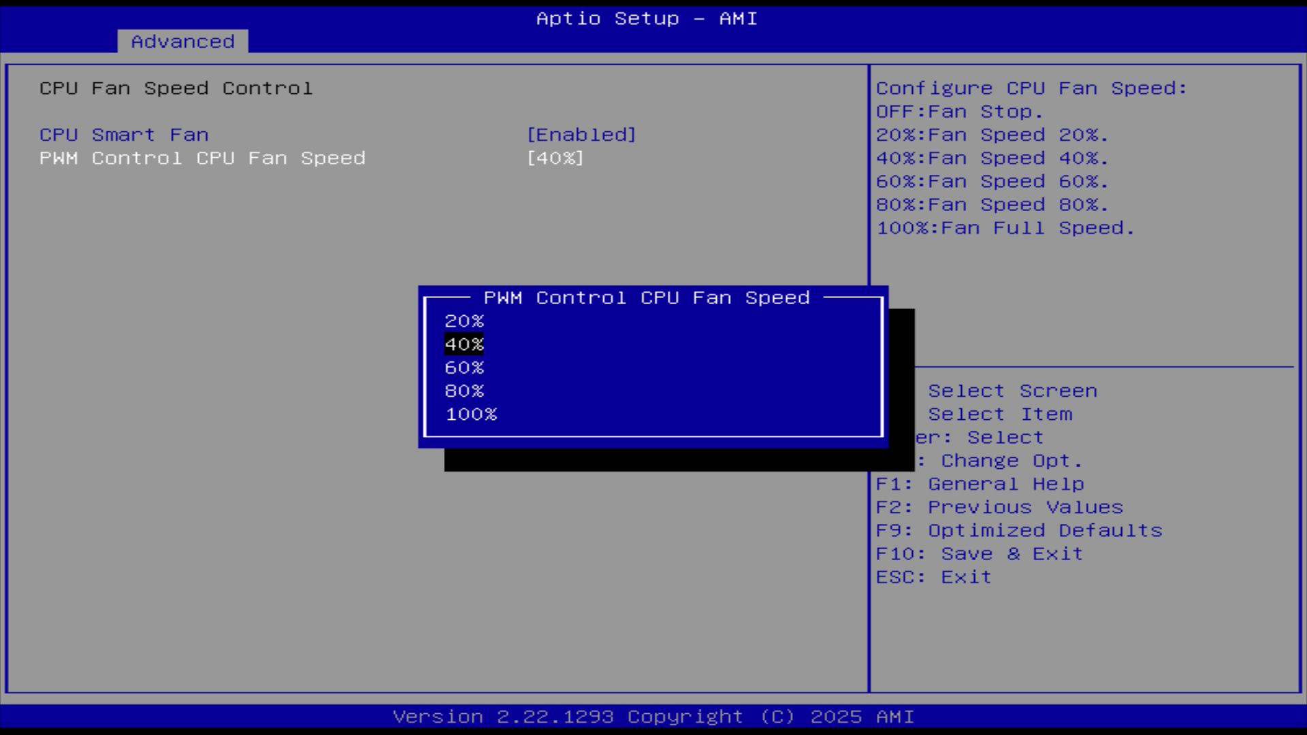Screen dimensions: 1307x735
Task: Select 20% in fan speed popup
Action: [x=464, y=321]
